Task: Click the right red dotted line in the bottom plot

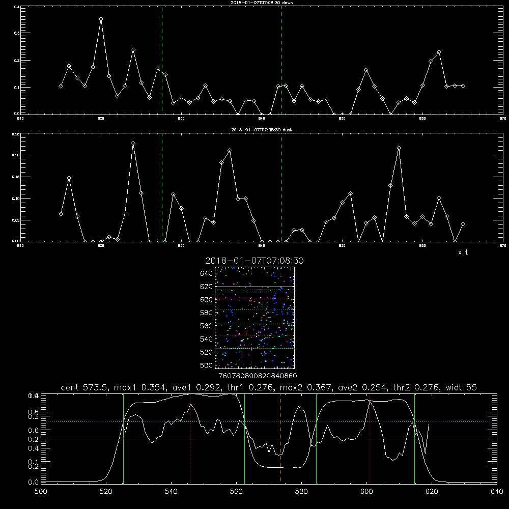Action: click(x=370, y=438)
